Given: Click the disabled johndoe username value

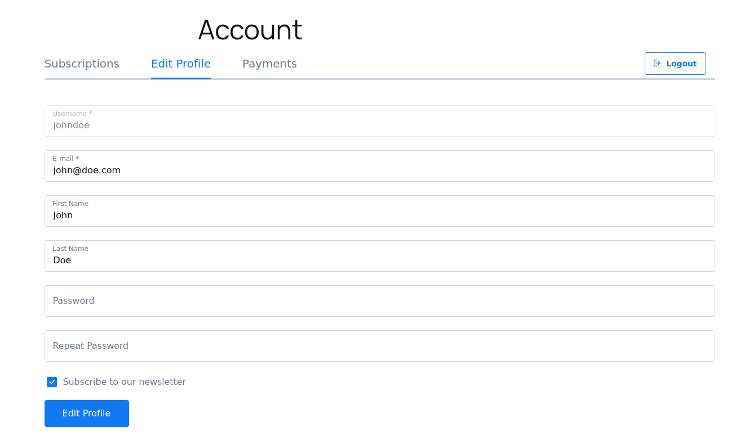Looking at the screenshot, I should coord(72,125).
